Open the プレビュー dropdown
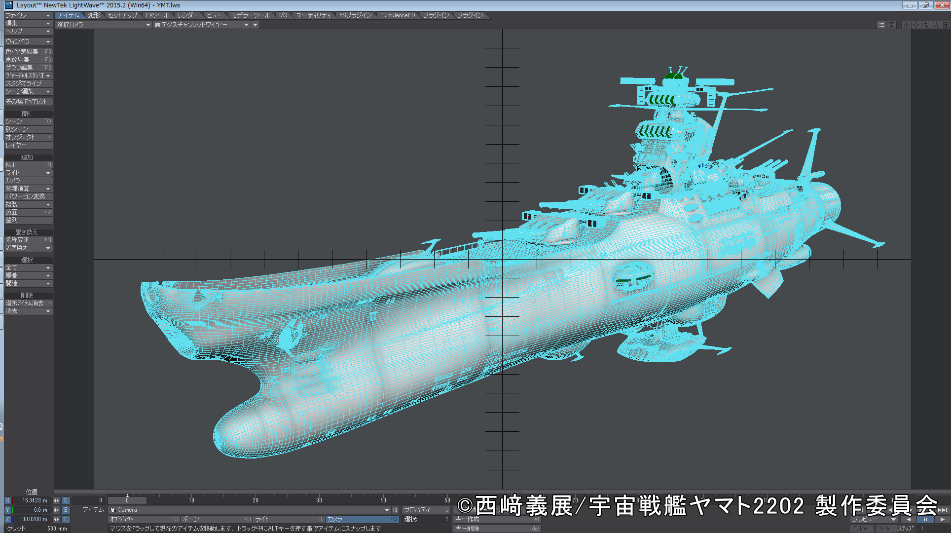The image size is (951, 533). (x=874, y=519)
